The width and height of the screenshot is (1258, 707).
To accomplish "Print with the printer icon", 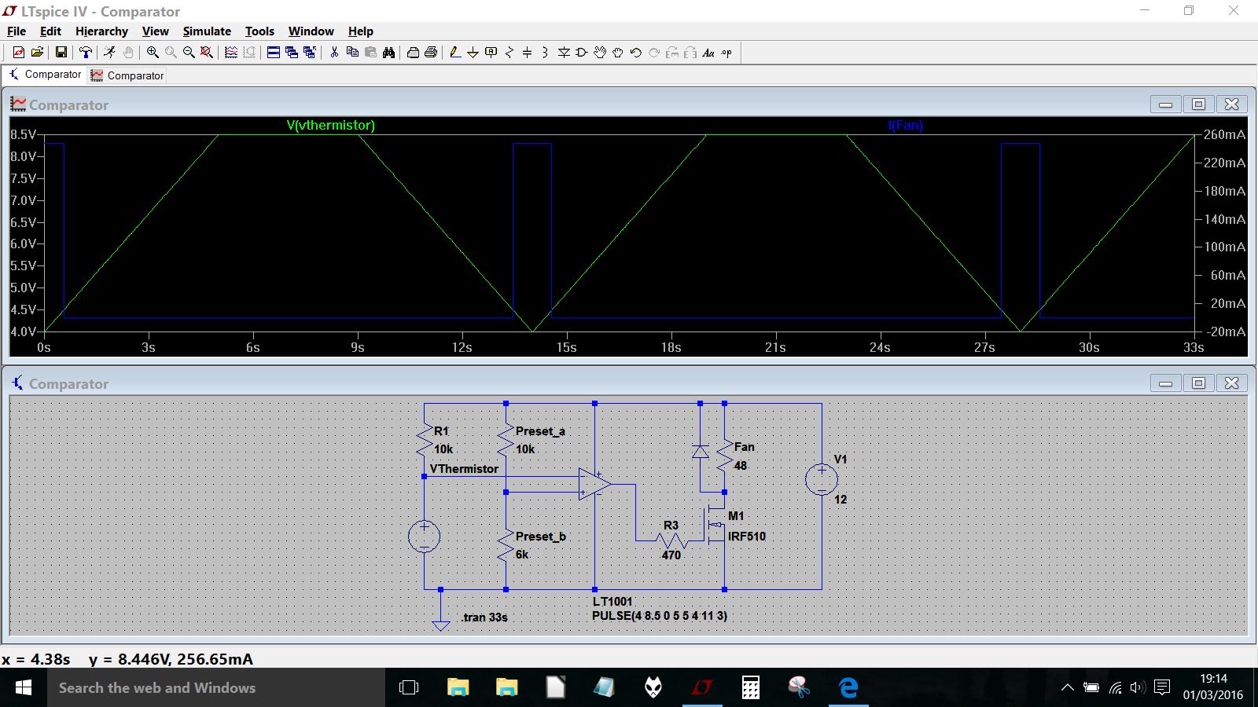I will (x=431, y=53).
